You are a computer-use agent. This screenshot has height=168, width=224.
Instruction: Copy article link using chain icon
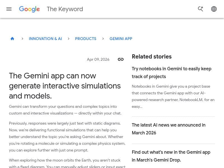click(121, 59)
